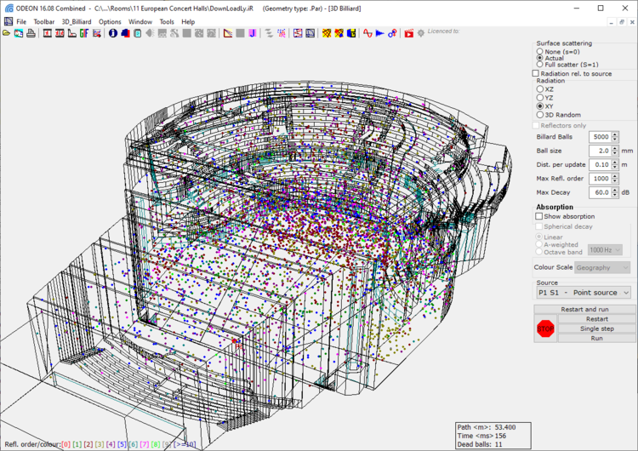Click the Single step button

[595, 328]
